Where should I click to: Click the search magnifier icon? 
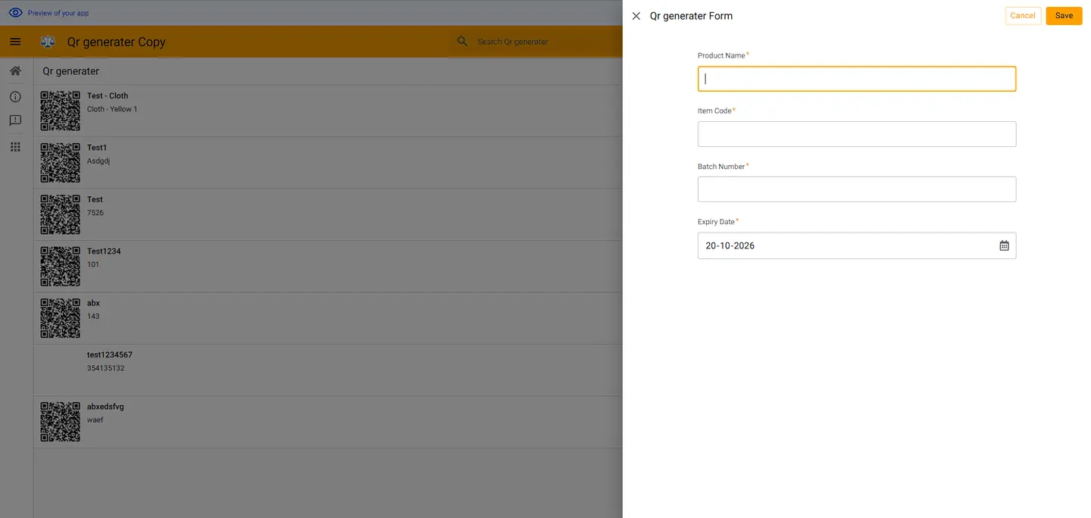462,42
